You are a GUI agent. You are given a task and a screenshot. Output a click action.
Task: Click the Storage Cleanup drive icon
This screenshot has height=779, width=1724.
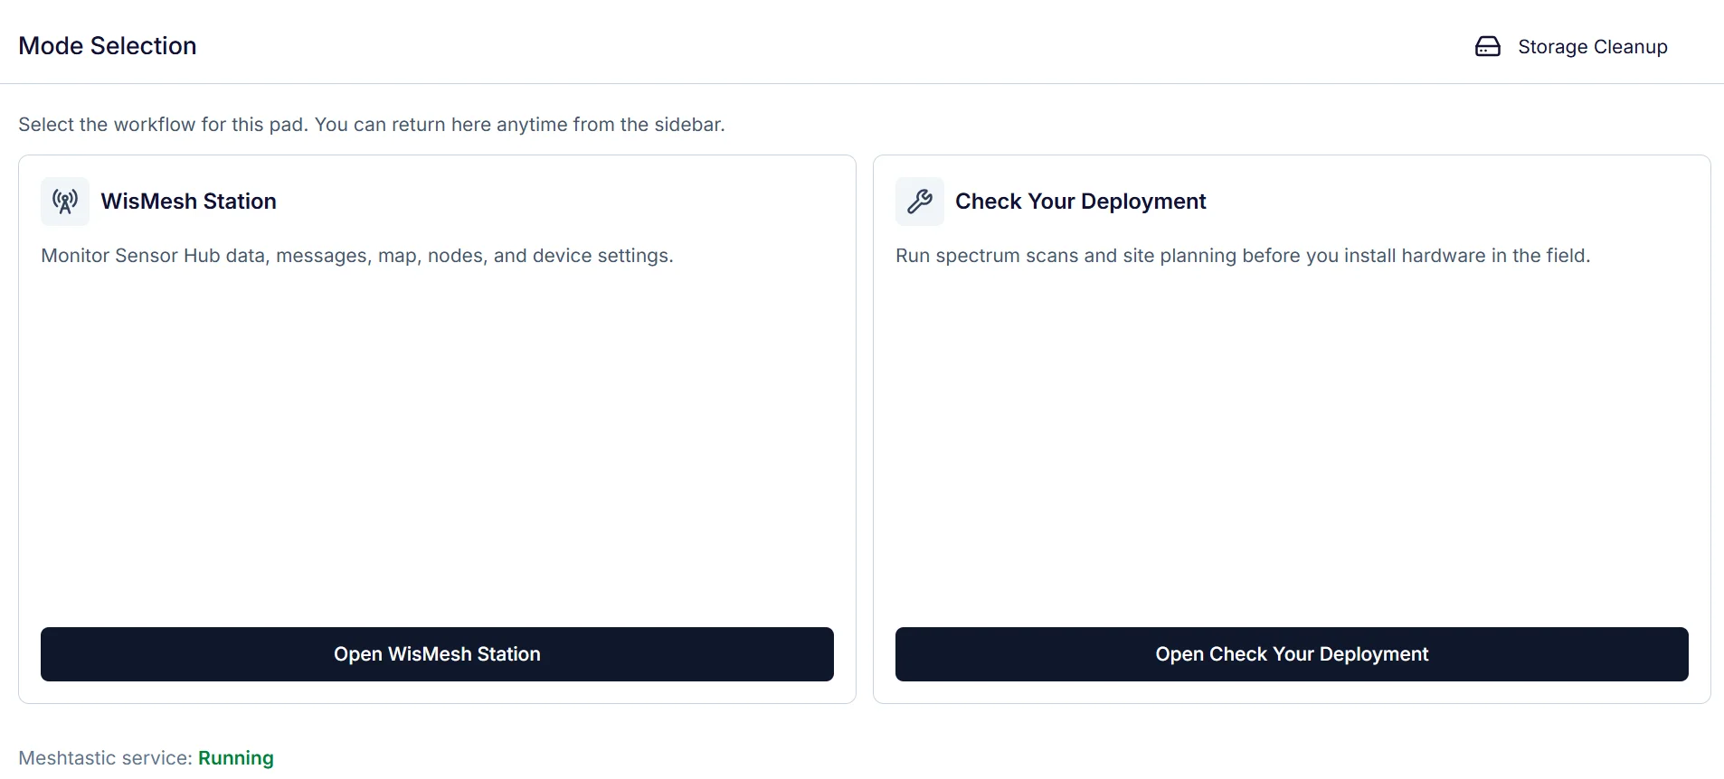[1487, 46]
